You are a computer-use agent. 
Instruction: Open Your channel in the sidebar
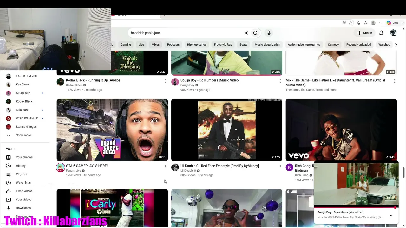[24, 157]
